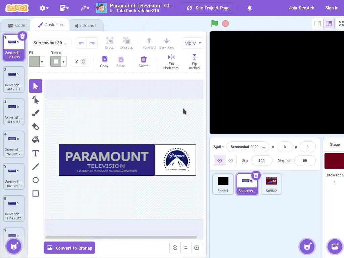The width and height of the screenshot is (344, 258).
Task: Choose the Circle tool
Action: pos(36,180)
